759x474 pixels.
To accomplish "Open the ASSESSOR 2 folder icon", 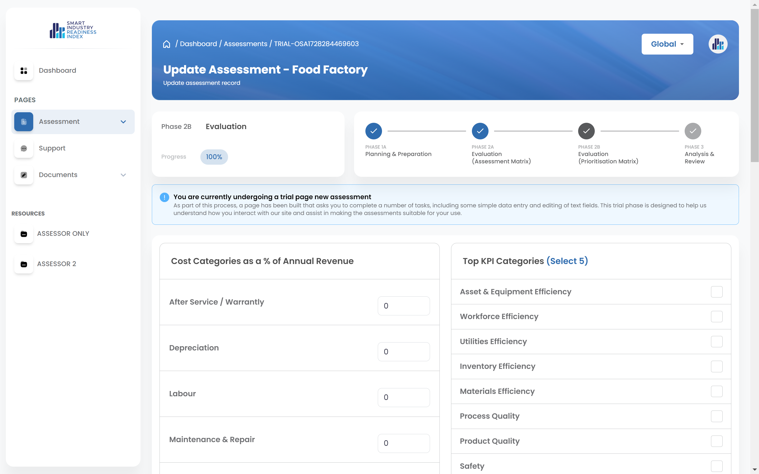I will pos(24,264).
